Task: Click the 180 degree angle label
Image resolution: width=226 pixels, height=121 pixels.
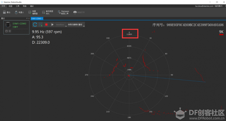Action: pyautogui.click(x=129, y=117)
